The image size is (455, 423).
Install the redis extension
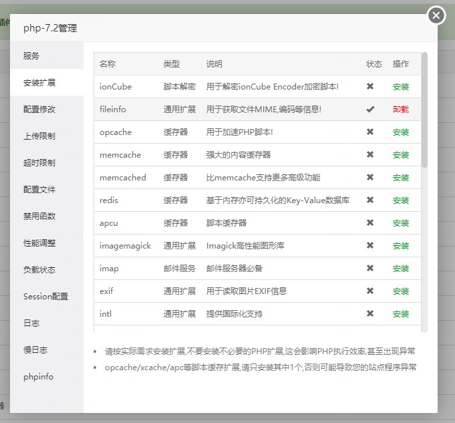pyautogui.click(x=401, y=200)
